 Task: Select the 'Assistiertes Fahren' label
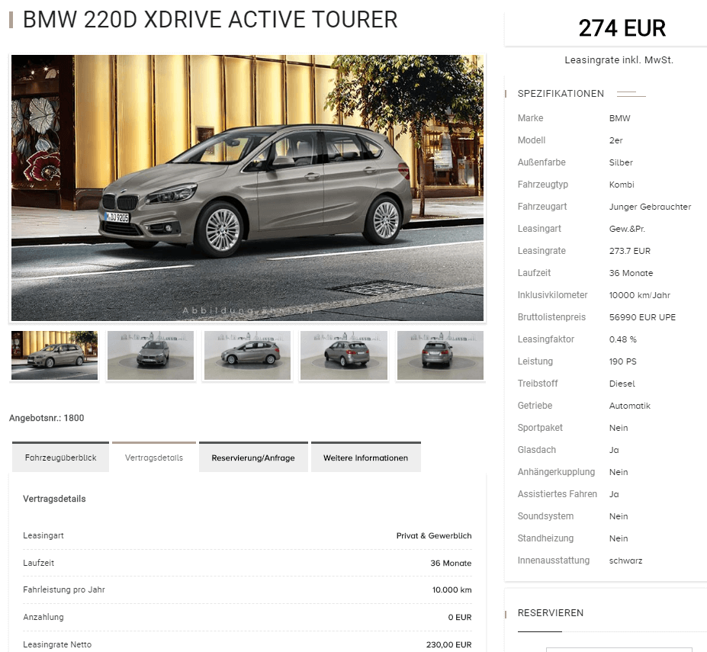[558, 493]
